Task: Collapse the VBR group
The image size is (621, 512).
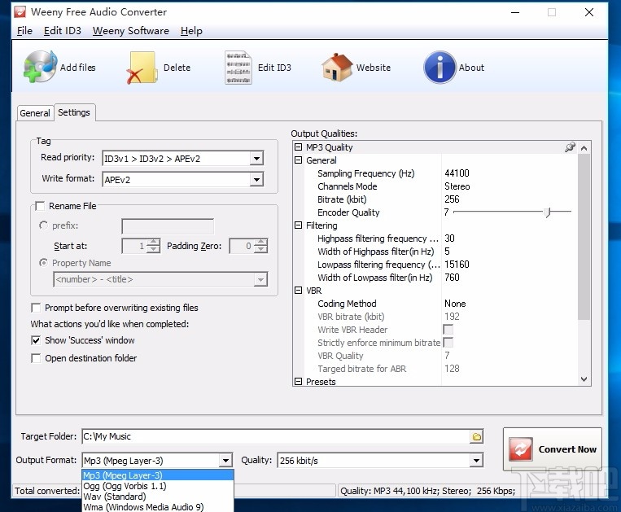Action: click(298, 291)
